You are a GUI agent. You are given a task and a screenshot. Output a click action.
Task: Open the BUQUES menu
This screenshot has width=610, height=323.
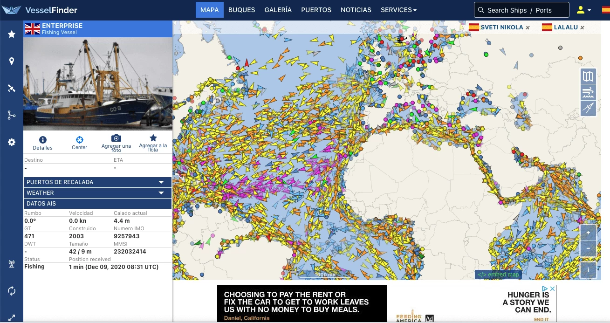[x=241, y=10]
